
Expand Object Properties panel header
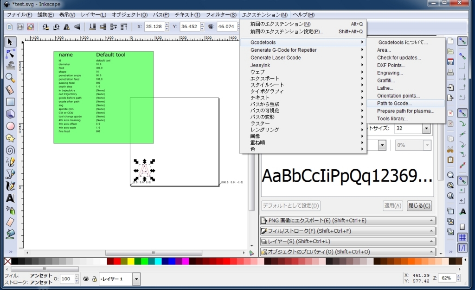[x=348, y=252]
